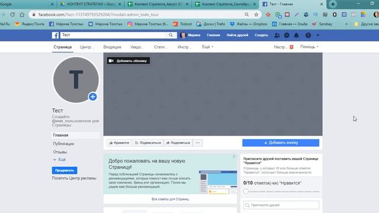
Task: Expand the Ещё dropdown in page tabs
Action: coord(208,47)
